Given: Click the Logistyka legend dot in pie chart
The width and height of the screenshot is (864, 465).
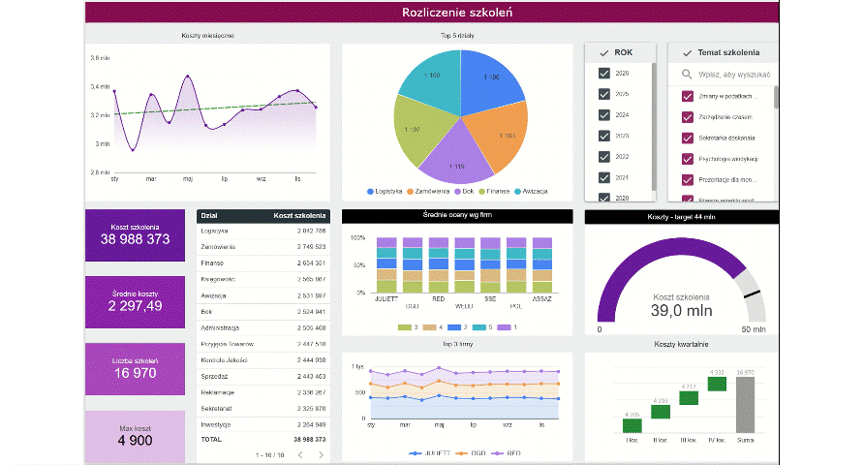Looking at the screenshot, I should click(372, 192).
